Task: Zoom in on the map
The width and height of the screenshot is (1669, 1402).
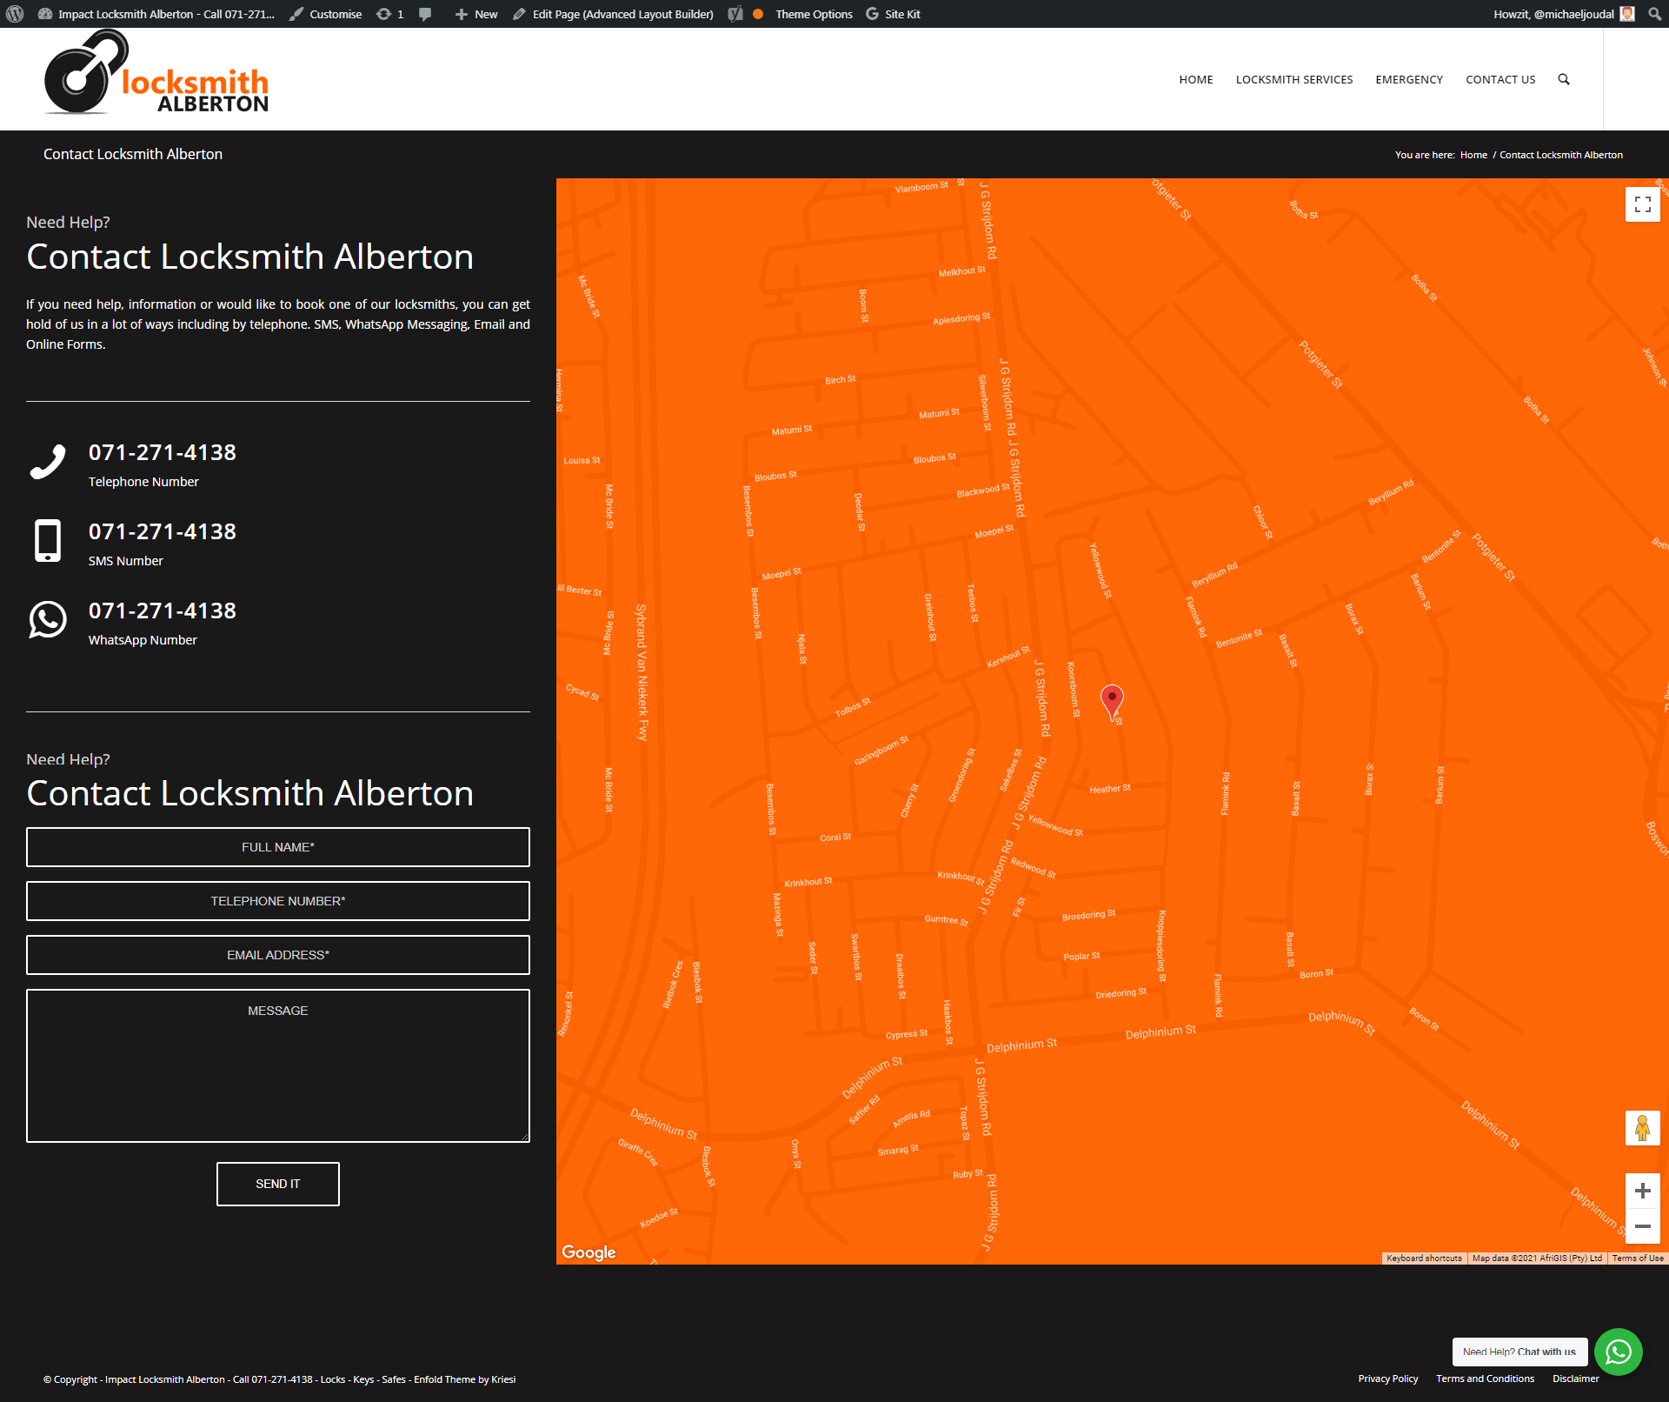Action: pyautogui.click(x=1642, y=1191)
